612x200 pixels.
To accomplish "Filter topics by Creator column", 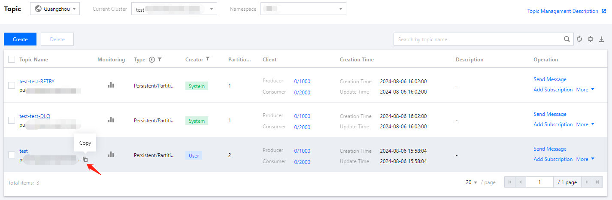I will point(208,59).
